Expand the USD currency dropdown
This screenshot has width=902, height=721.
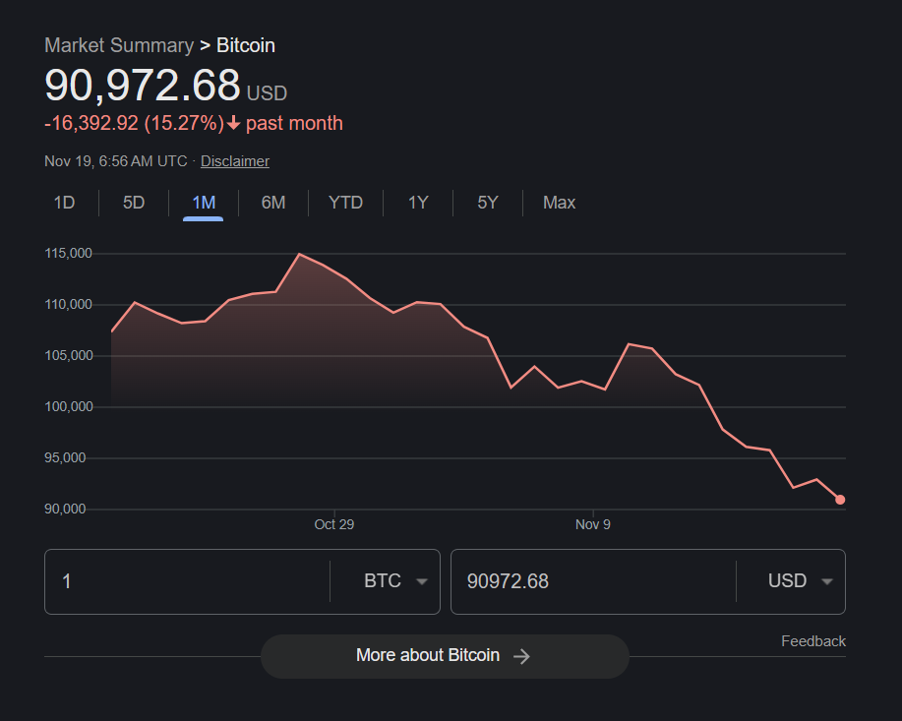(x=799, y=581)
